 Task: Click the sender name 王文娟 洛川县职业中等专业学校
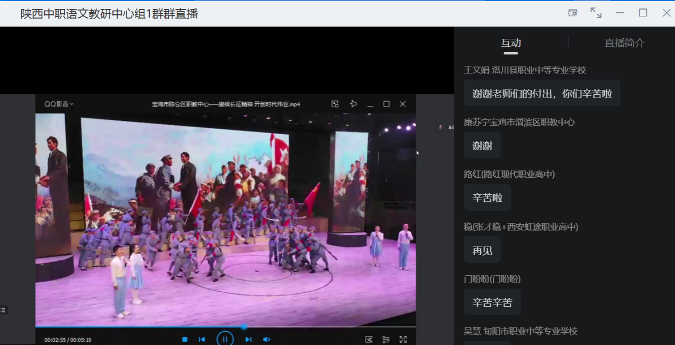pos(525,70)
